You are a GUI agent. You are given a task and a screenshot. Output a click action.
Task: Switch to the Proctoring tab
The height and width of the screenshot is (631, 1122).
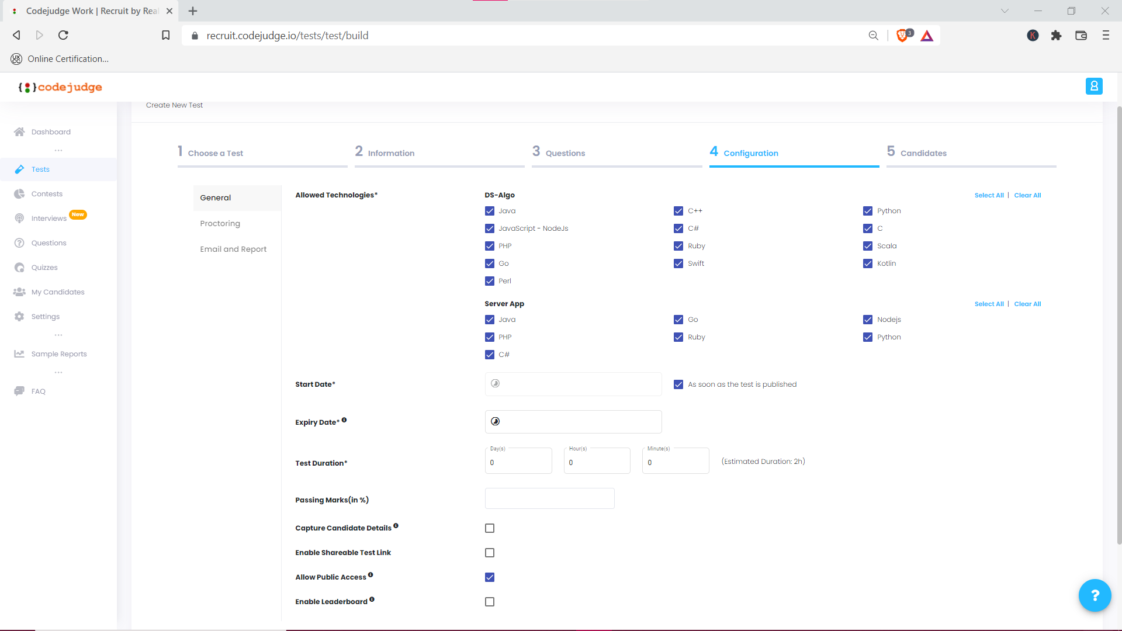220,223
